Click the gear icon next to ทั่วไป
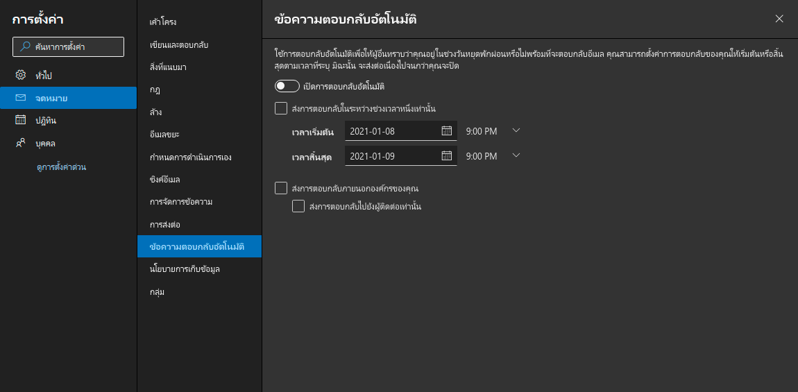The height and width of the screenshot is (392, 798). pos(21,75)
